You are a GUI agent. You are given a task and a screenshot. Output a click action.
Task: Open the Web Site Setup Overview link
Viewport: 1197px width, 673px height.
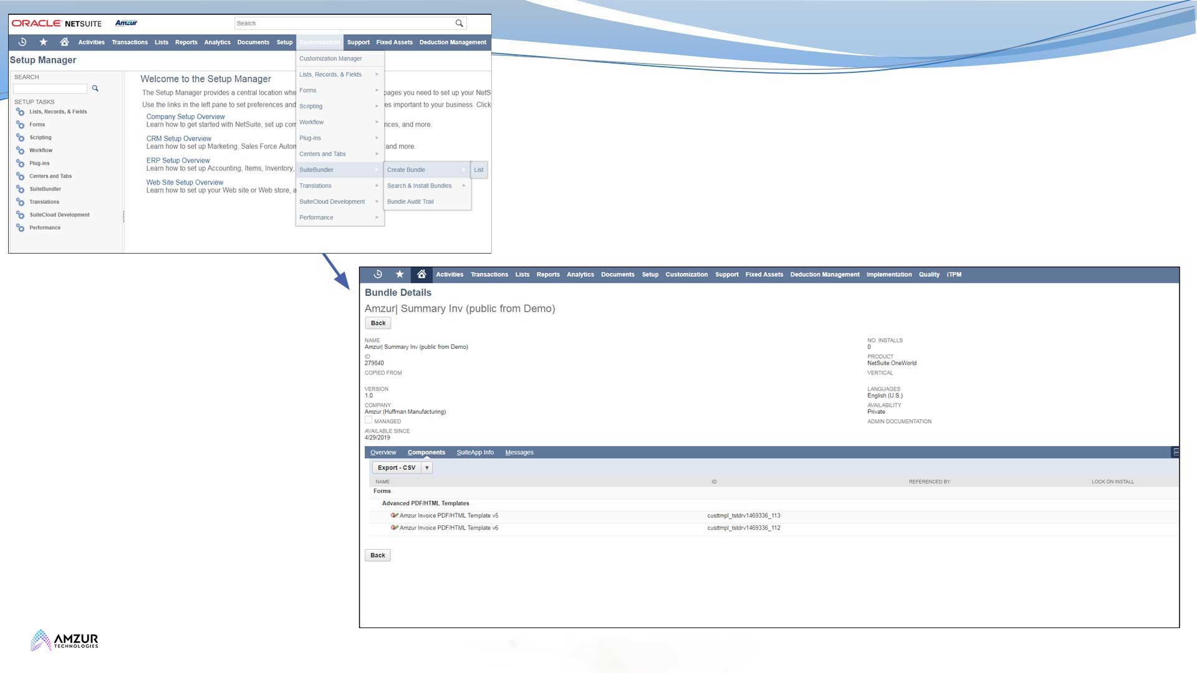(185, 183)
